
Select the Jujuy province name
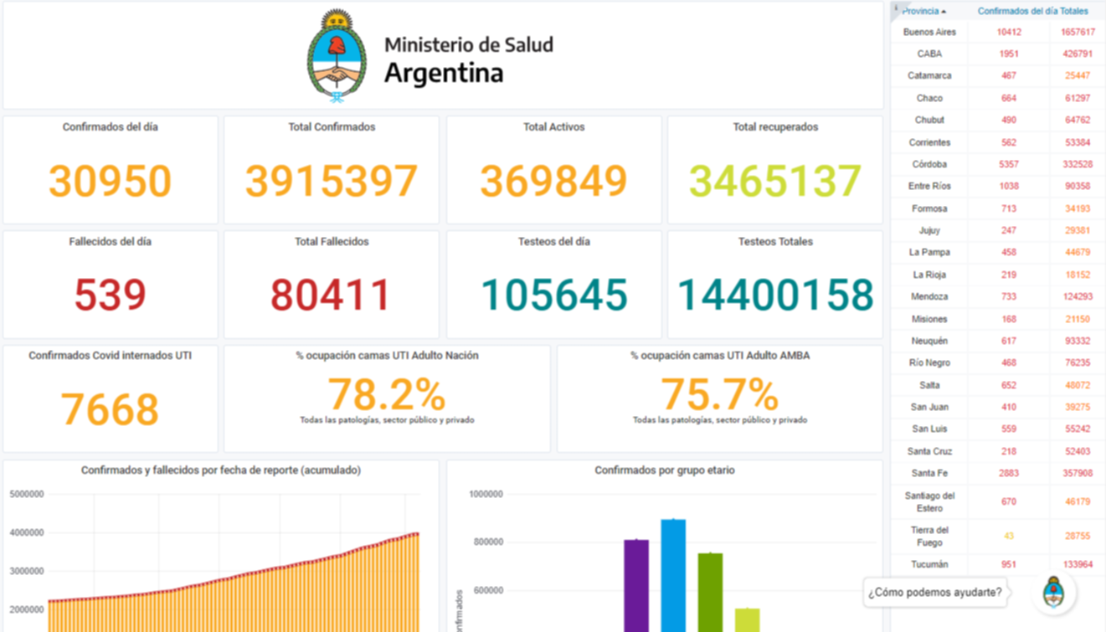tap(929, 230)
